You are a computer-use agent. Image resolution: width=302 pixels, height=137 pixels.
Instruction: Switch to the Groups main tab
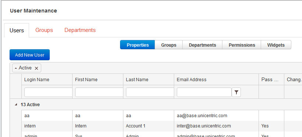point(44,30)
